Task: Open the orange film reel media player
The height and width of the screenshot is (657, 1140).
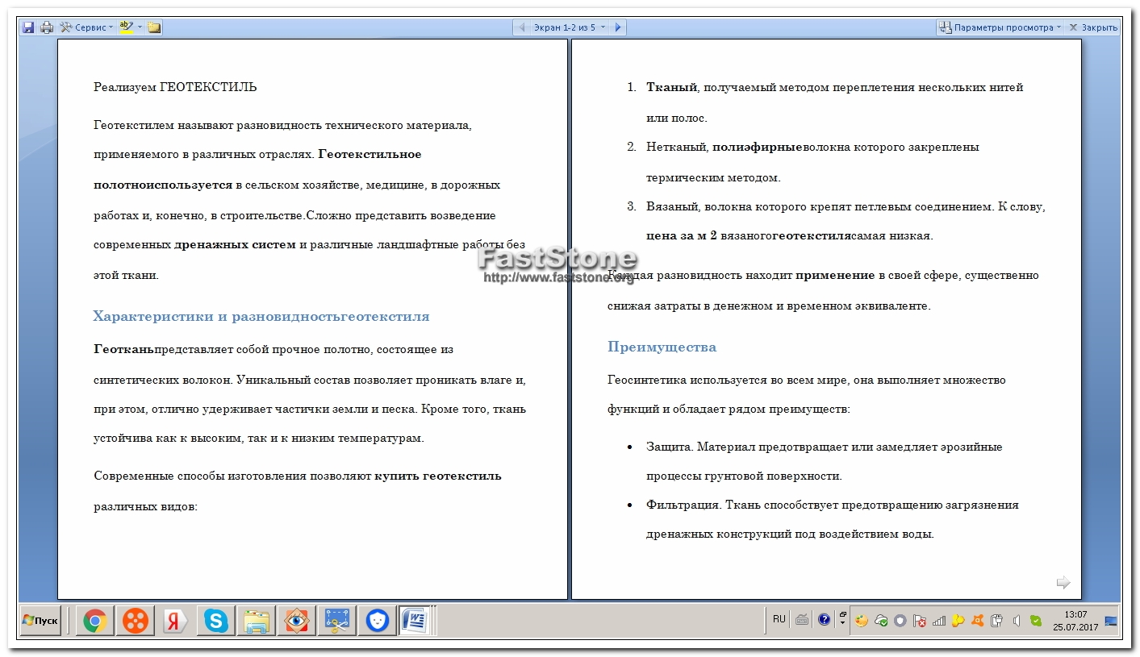Action: click(x=136, y=621)
